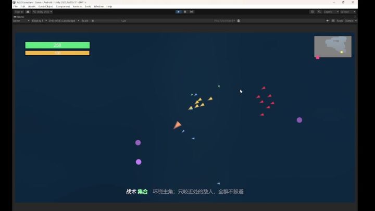Expand the Layout dropdown
Viewport: 375px width, 211px height.
(348, 11)
